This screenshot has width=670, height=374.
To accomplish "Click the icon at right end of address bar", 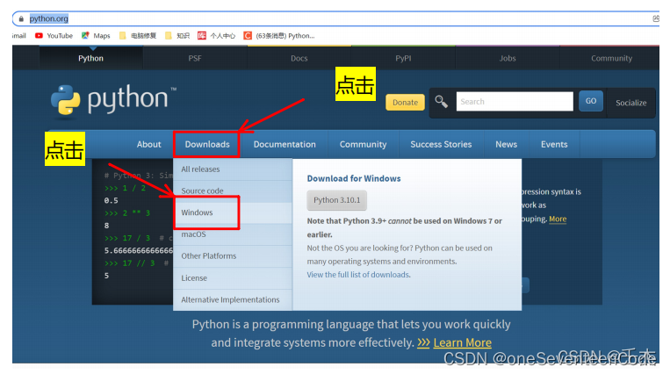I will click(656, 18).
